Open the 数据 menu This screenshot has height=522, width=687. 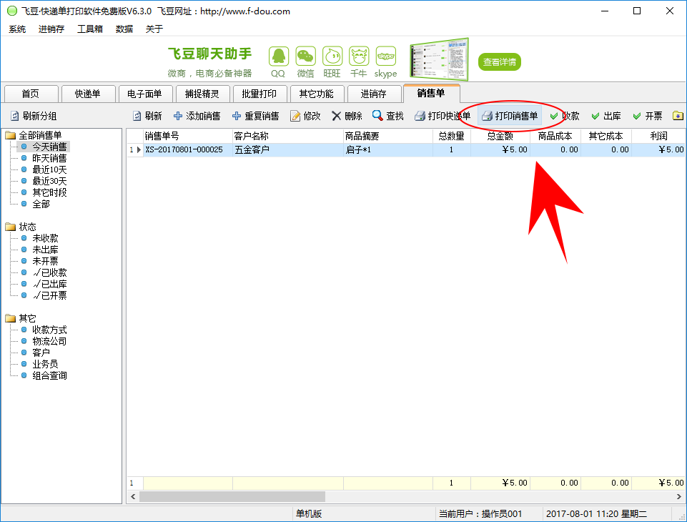[124, 29]
